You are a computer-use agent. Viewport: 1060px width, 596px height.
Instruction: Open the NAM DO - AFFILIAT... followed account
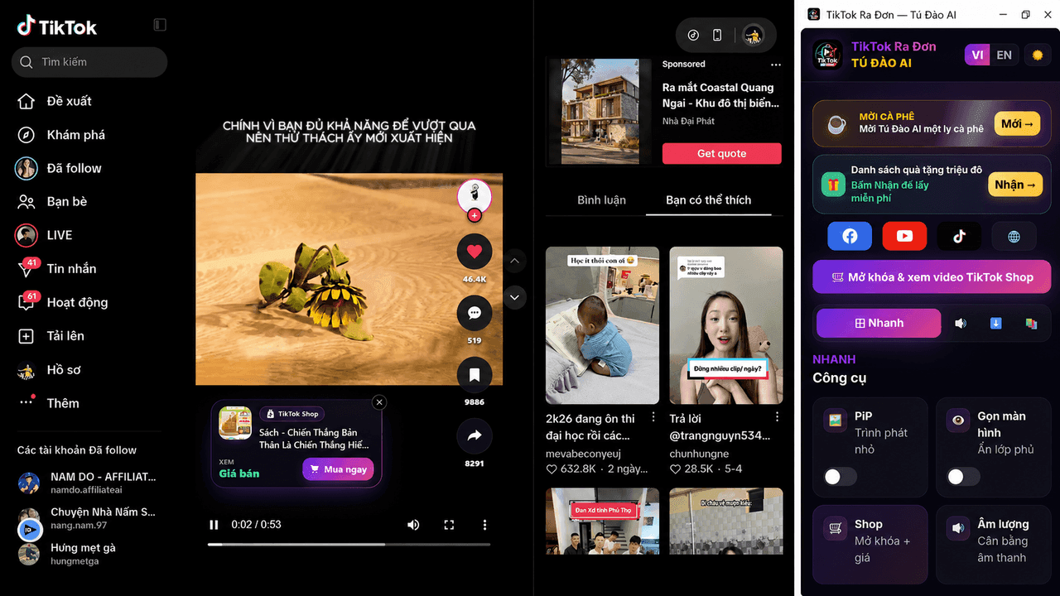(89, 483)
